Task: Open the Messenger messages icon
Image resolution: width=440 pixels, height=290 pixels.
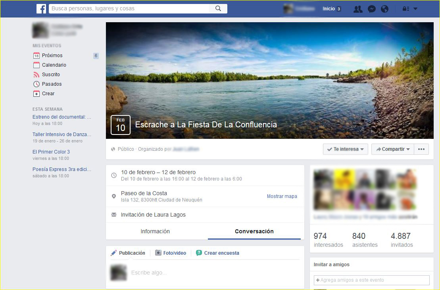Action: point(371,9)
